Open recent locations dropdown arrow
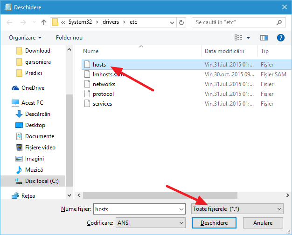Screen dimensions: 292x235 tap(34, 22)
